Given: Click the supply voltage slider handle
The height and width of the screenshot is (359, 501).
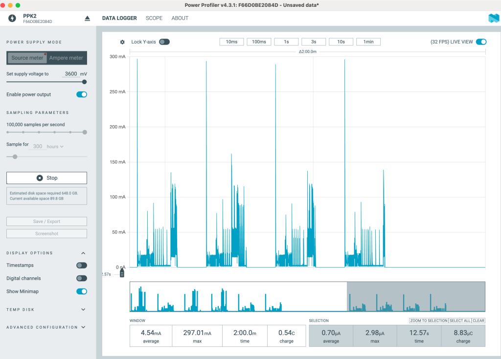Looking at the screenshot, I should 85,82.
